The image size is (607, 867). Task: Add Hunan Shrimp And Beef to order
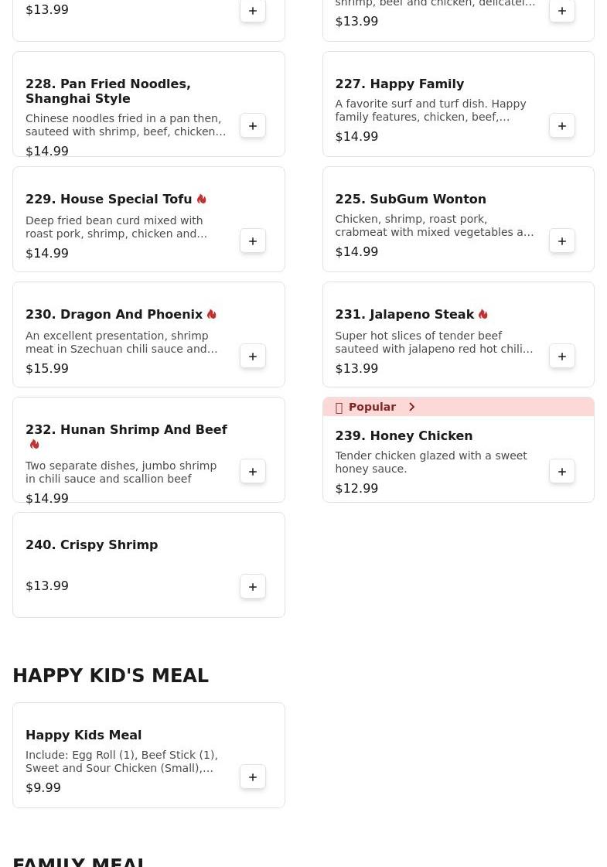253,472
